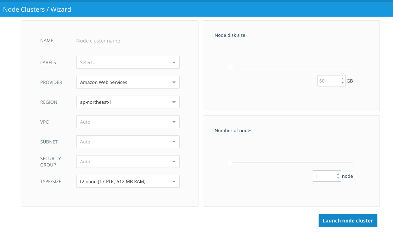393x243 pixels.
Task: Open the VPC Auto dropdown
Action: coord(128,122)
